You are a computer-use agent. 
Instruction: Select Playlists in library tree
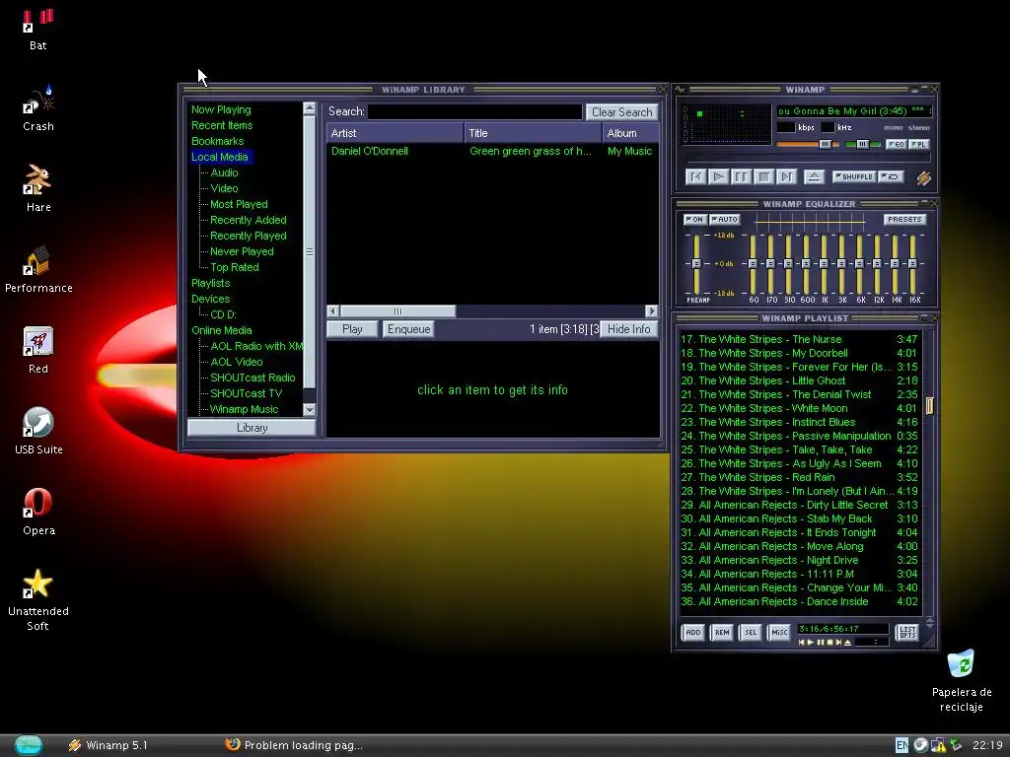point(210,283)
